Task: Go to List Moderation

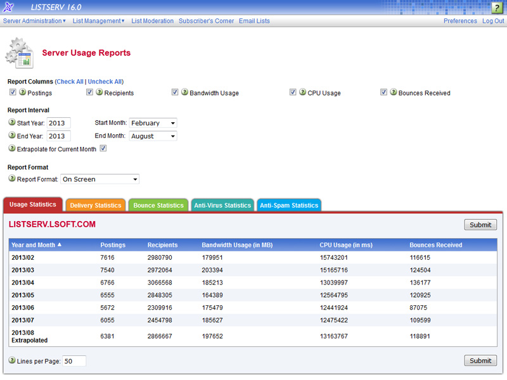Action: point(152,21)
